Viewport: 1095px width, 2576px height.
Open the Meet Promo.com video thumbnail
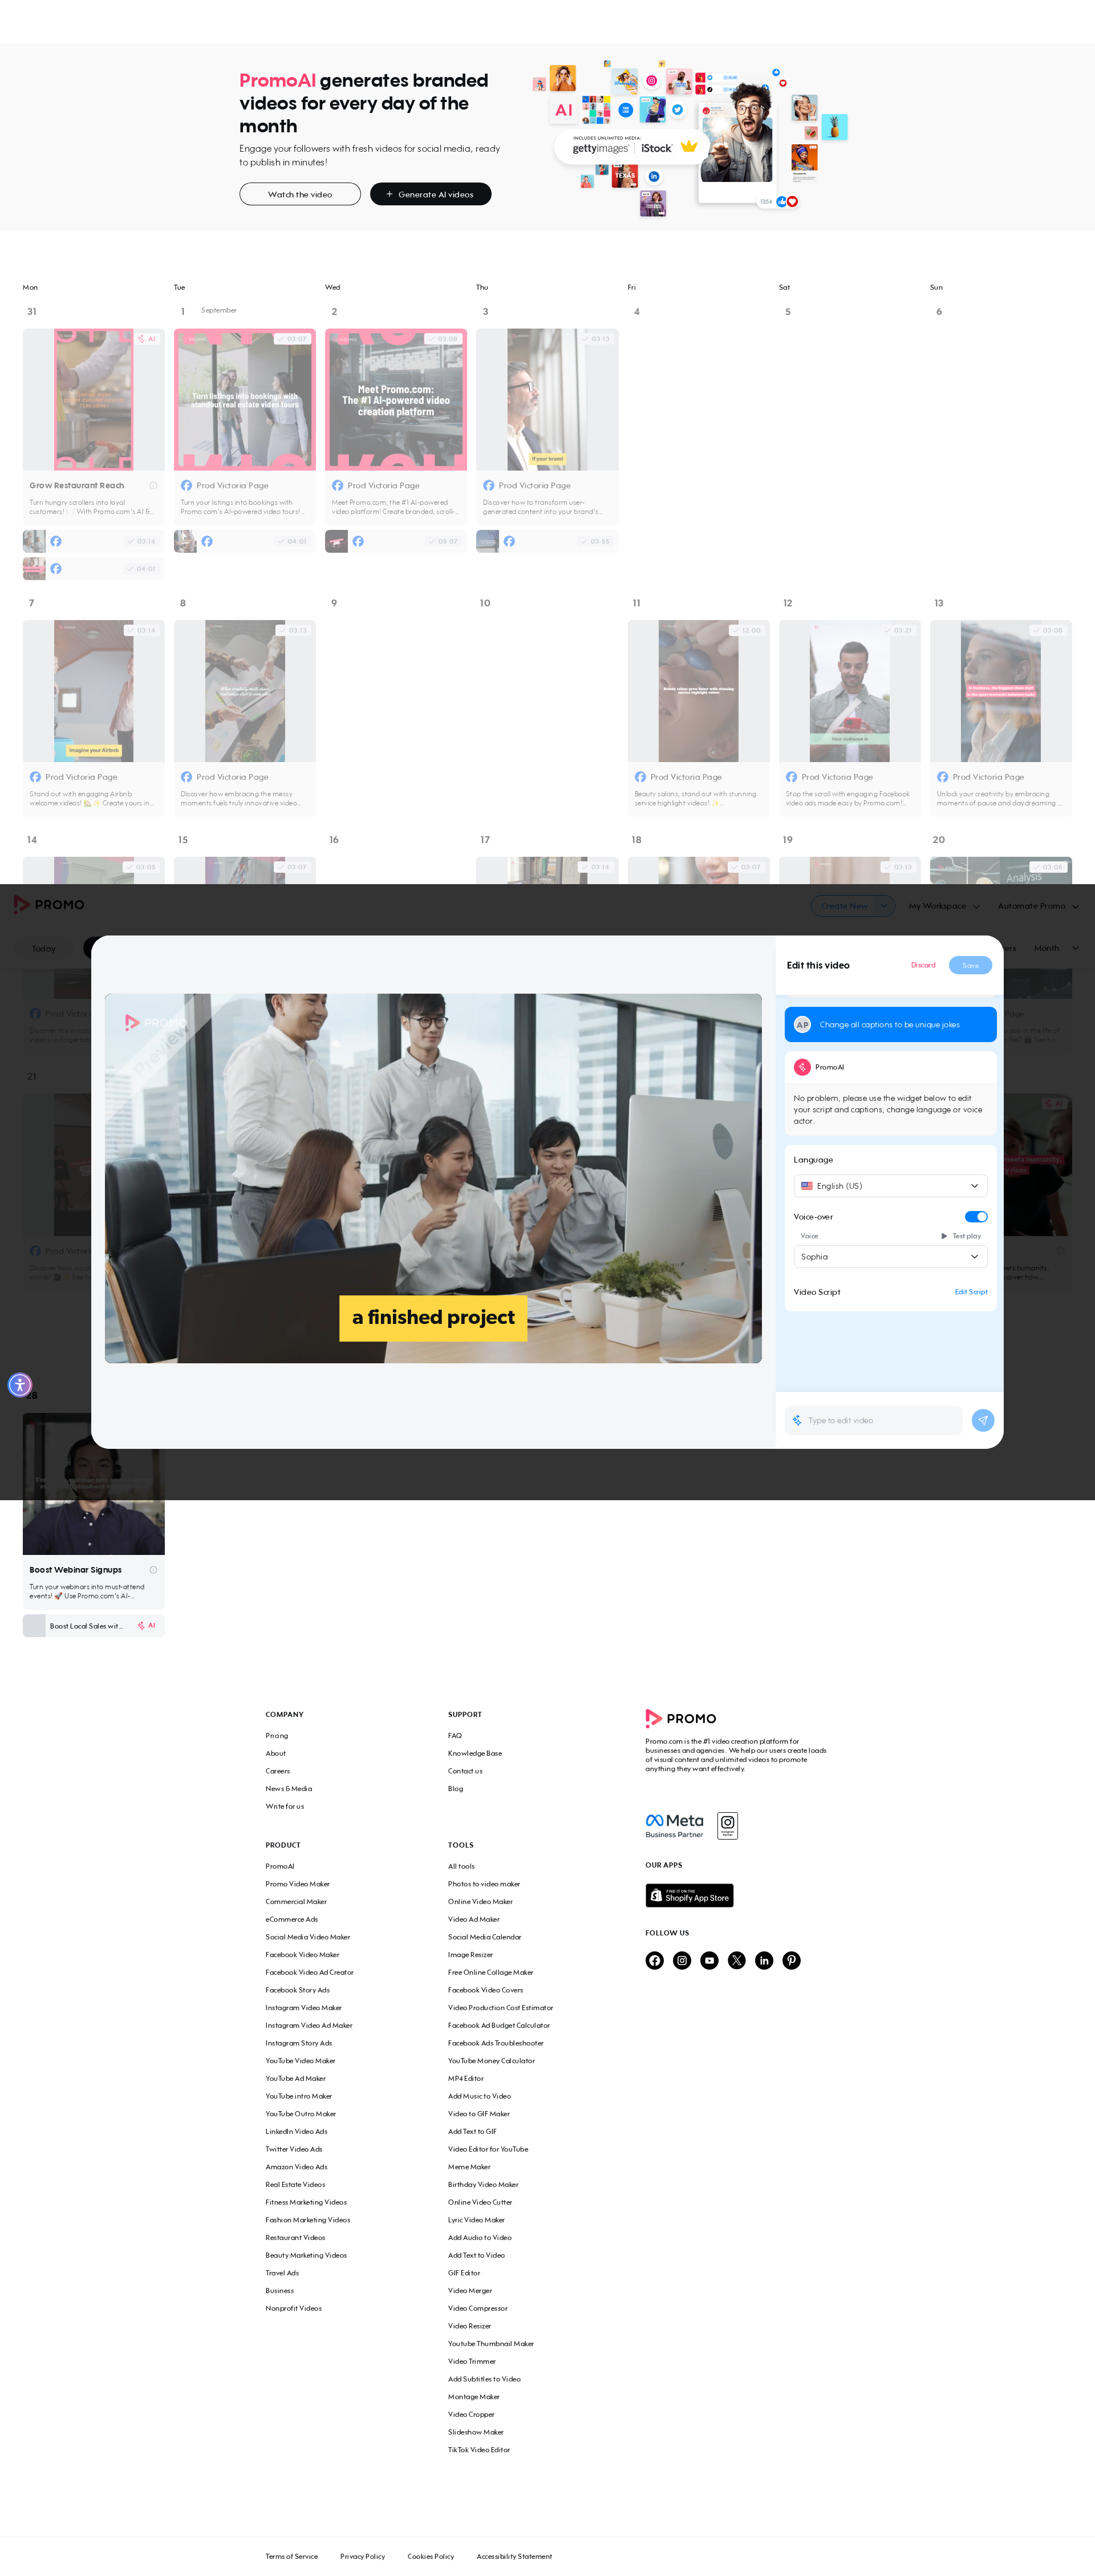coord(396,399)
